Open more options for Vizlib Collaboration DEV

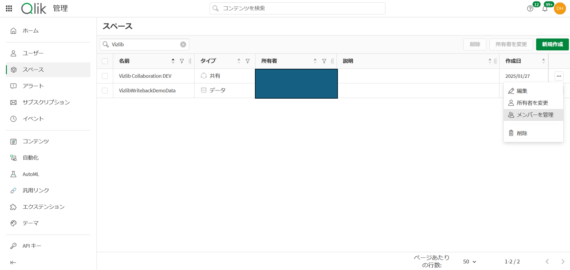pos(559,76)
